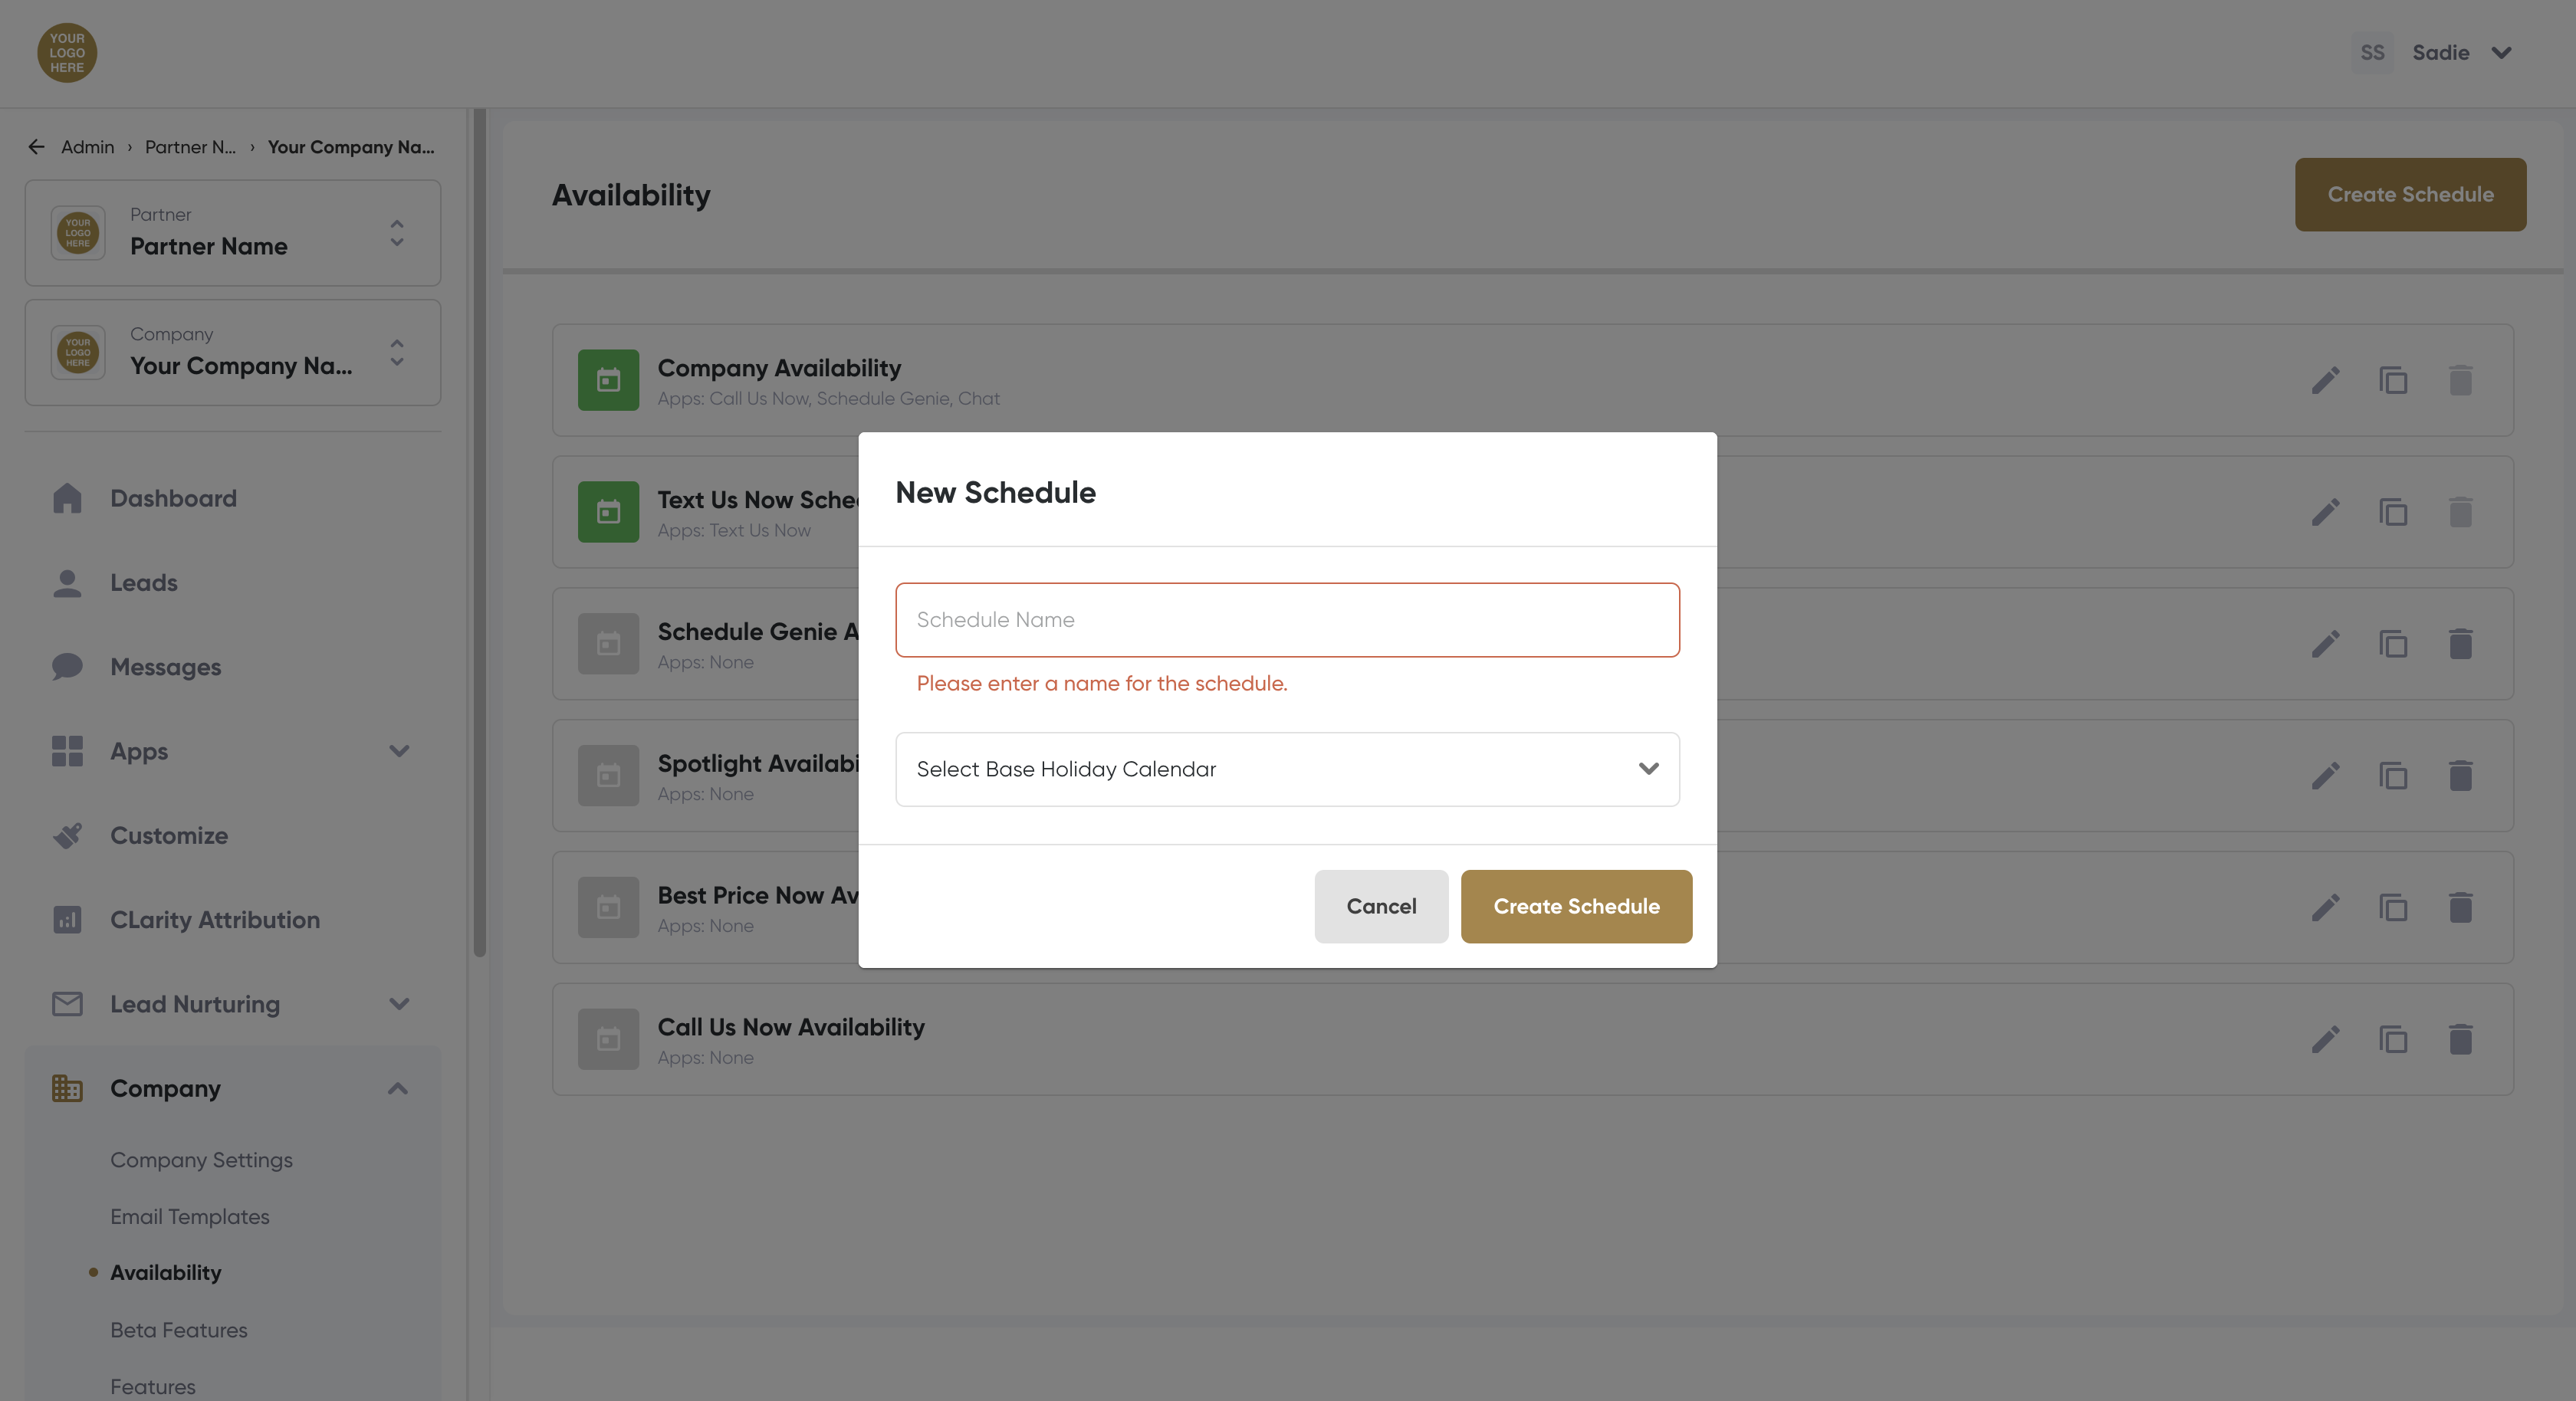Open the Company Settings sidebar item
Screen dimensions: 2576x1401
tap(201, 1160)
